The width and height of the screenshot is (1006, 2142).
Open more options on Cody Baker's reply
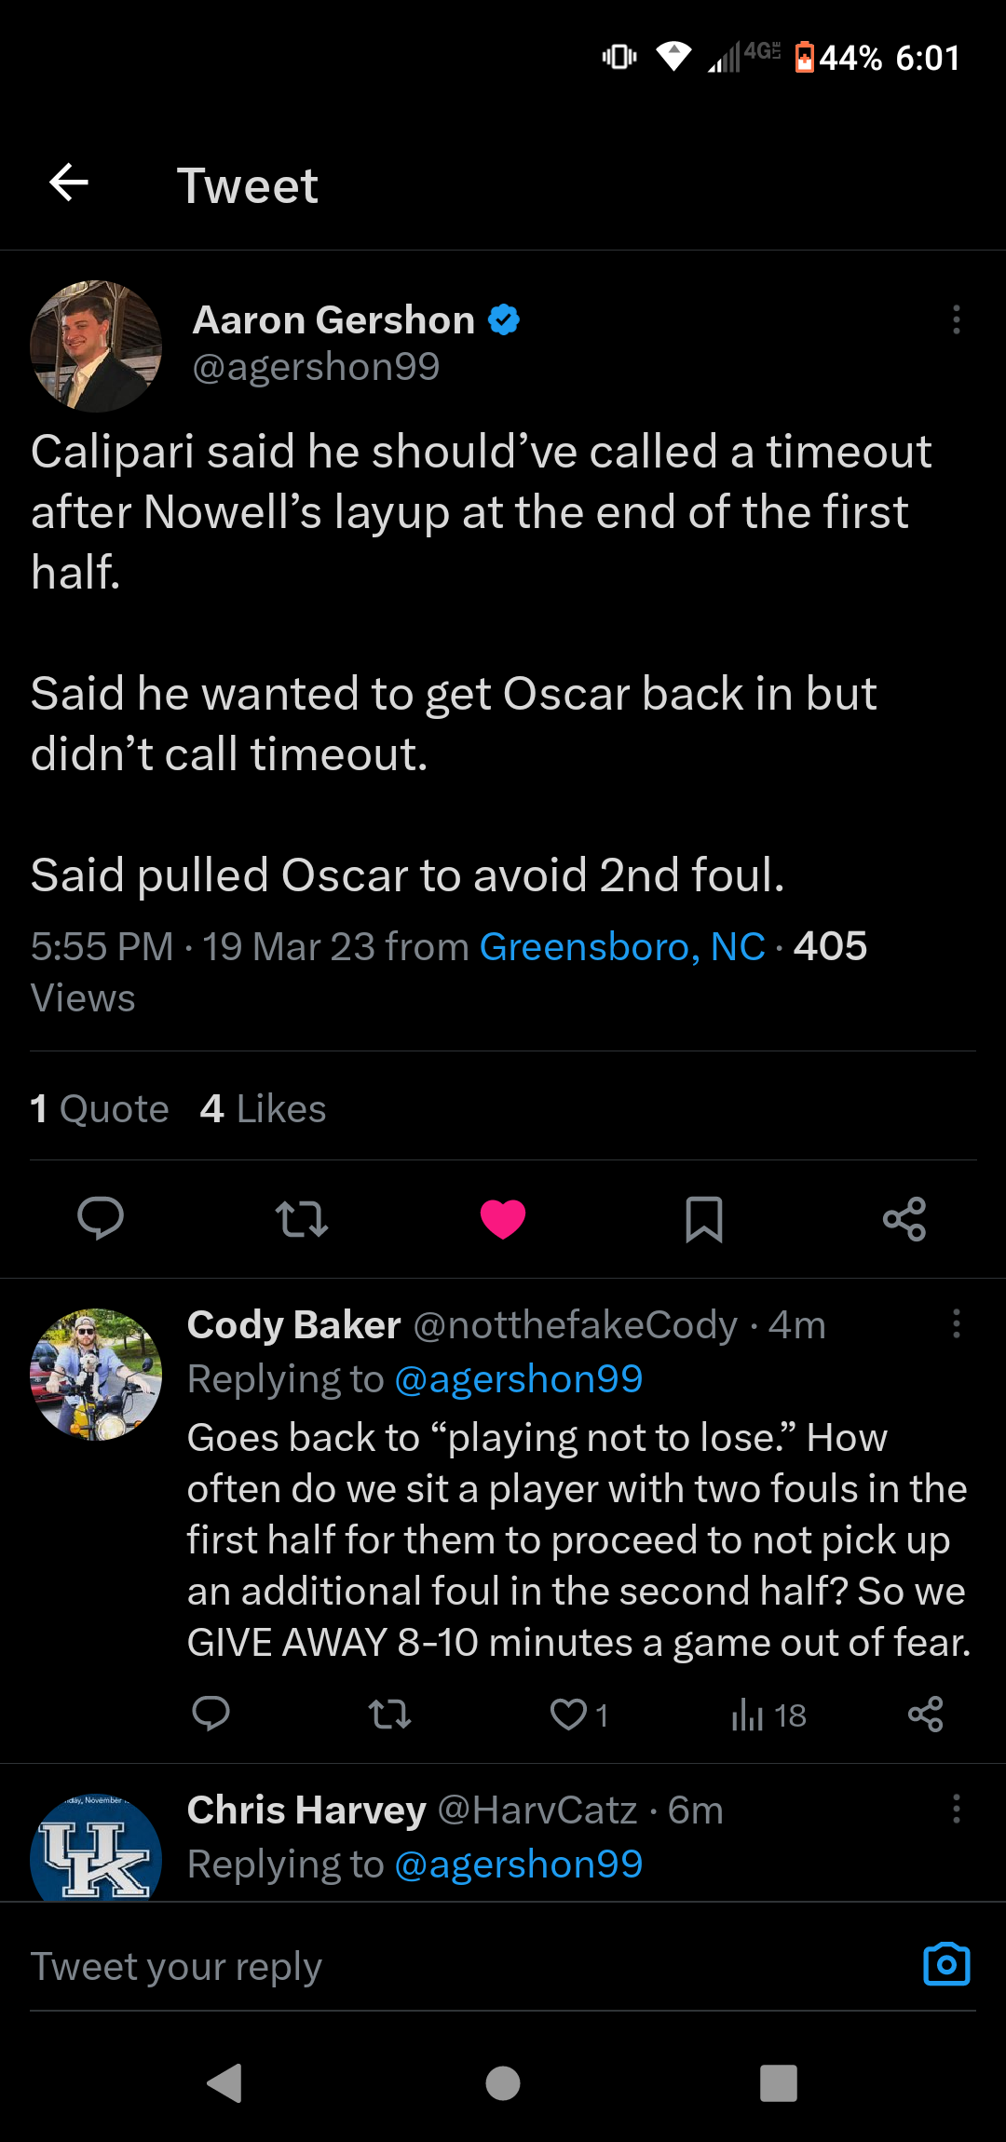click(x=956, y=1323)
